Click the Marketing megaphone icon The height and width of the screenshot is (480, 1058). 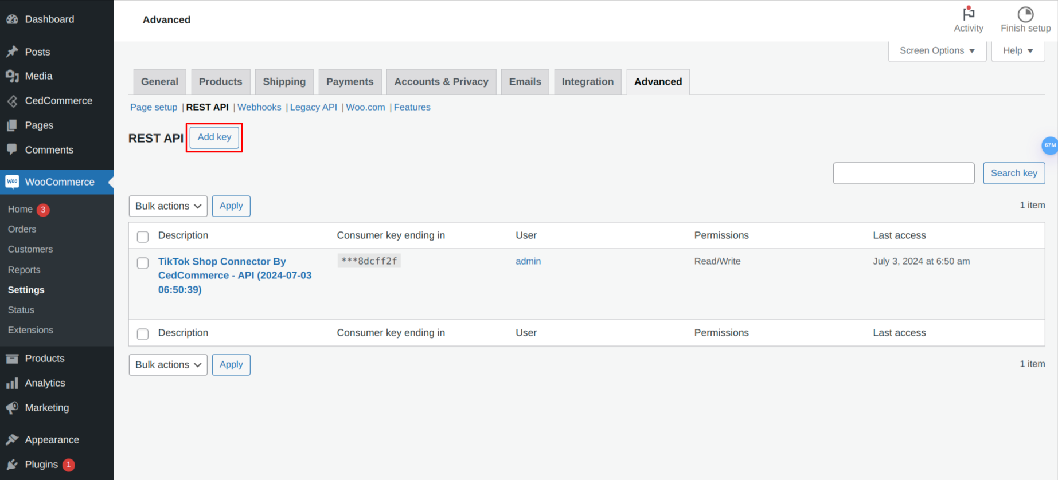click(x=12, y=408)
